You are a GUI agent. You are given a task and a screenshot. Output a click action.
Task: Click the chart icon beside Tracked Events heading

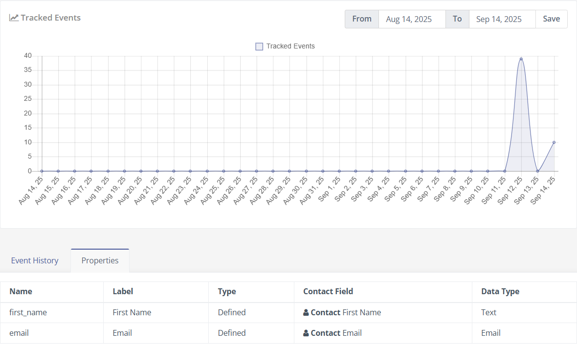click(x=14, y=18)
